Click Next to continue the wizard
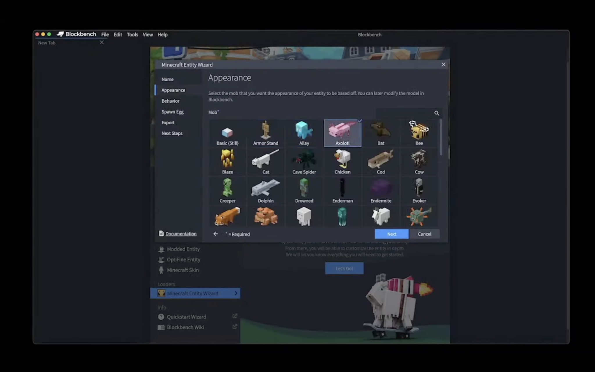 coord(392,234)
